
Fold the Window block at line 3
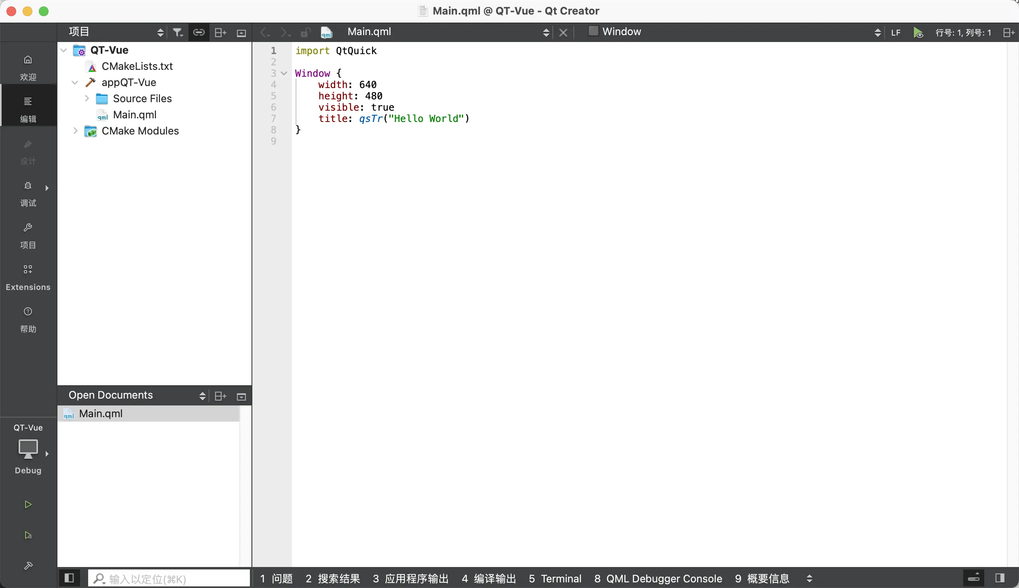click(284, 73)
